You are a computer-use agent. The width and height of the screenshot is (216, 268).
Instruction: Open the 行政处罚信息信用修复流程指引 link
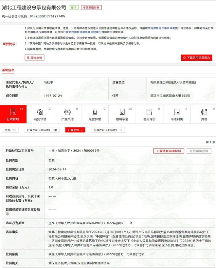click(x=82, y=32)
